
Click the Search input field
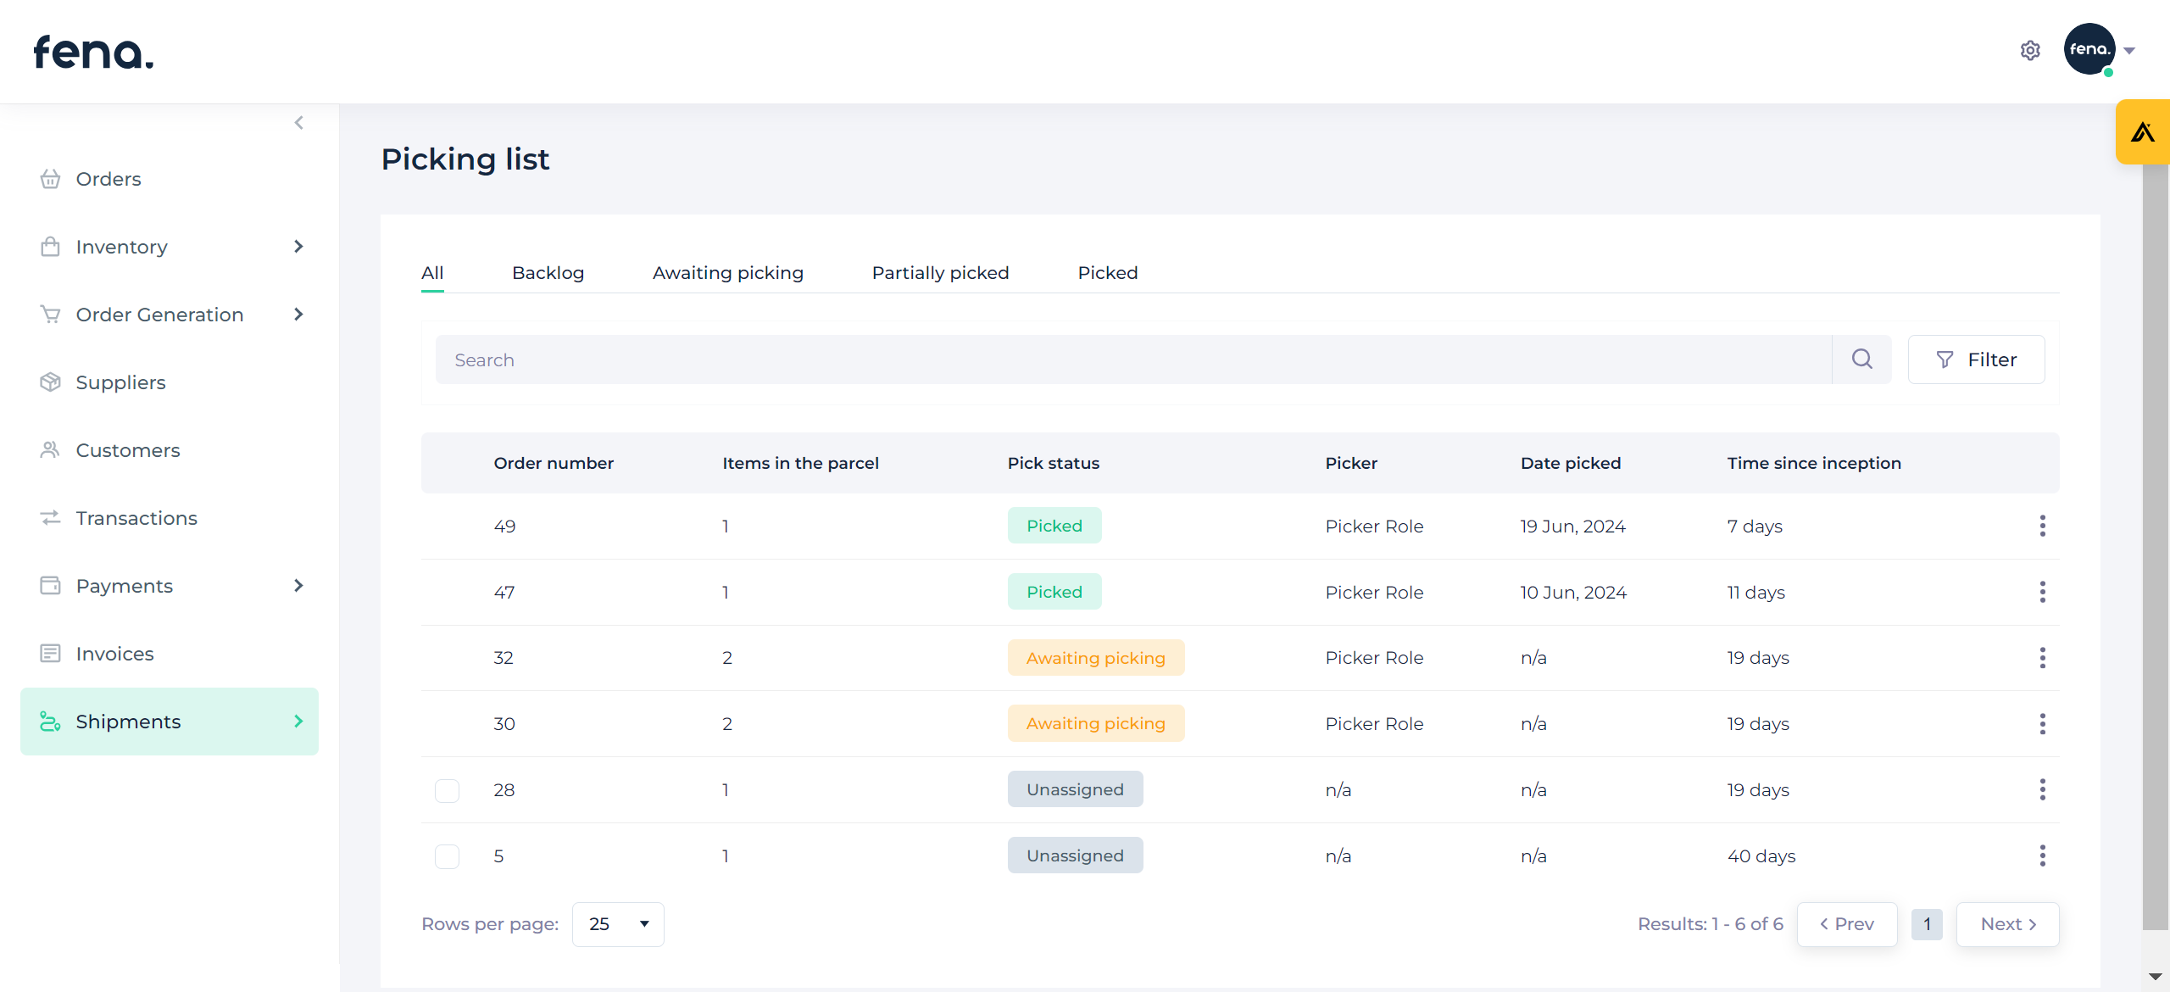(x=1132, y=359)
